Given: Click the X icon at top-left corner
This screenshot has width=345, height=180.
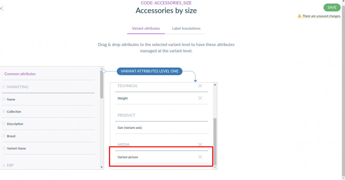Looking at the screenshot, I should [2, 8].
